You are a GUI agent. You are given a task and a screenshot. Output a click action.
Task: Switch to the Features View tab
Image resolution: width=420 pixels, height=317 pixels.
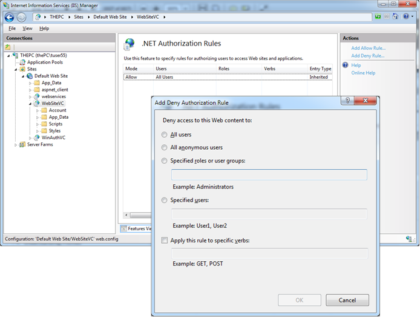(x=136, y=229)
